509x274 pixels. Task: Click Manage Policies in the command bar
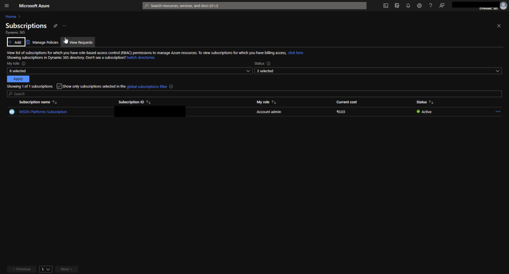point(42,42)
